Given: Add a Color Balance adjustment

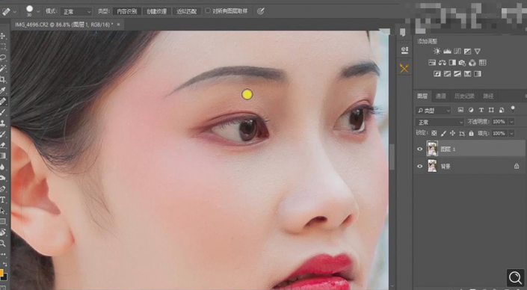Looking at the screenshot, I should [x=442, y=63].
